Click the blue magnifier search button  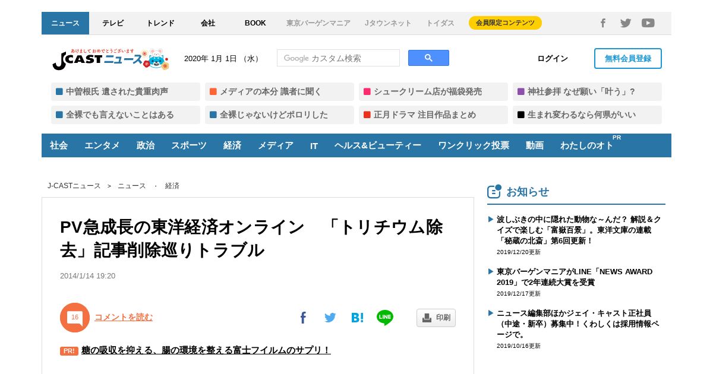tap(428, 58)
